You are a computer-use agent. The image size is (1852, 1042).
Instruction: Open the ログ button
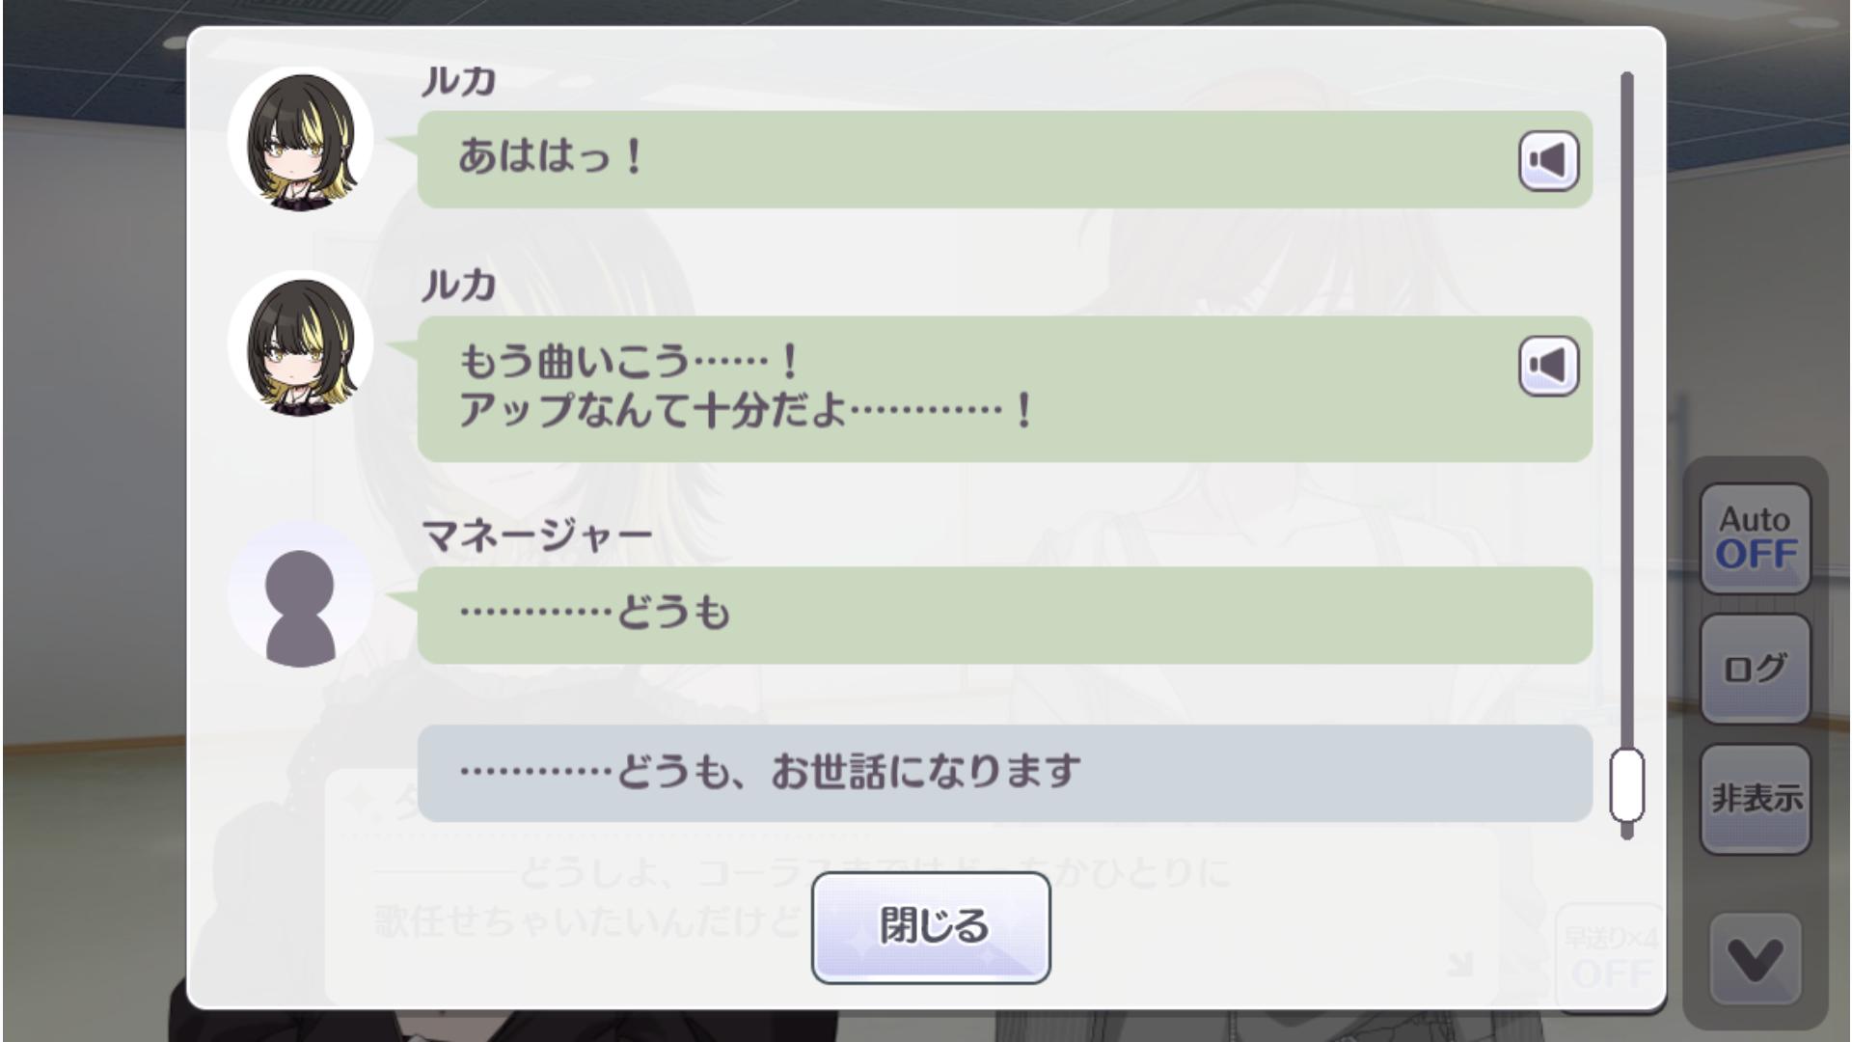click(x=1755, y=669)
